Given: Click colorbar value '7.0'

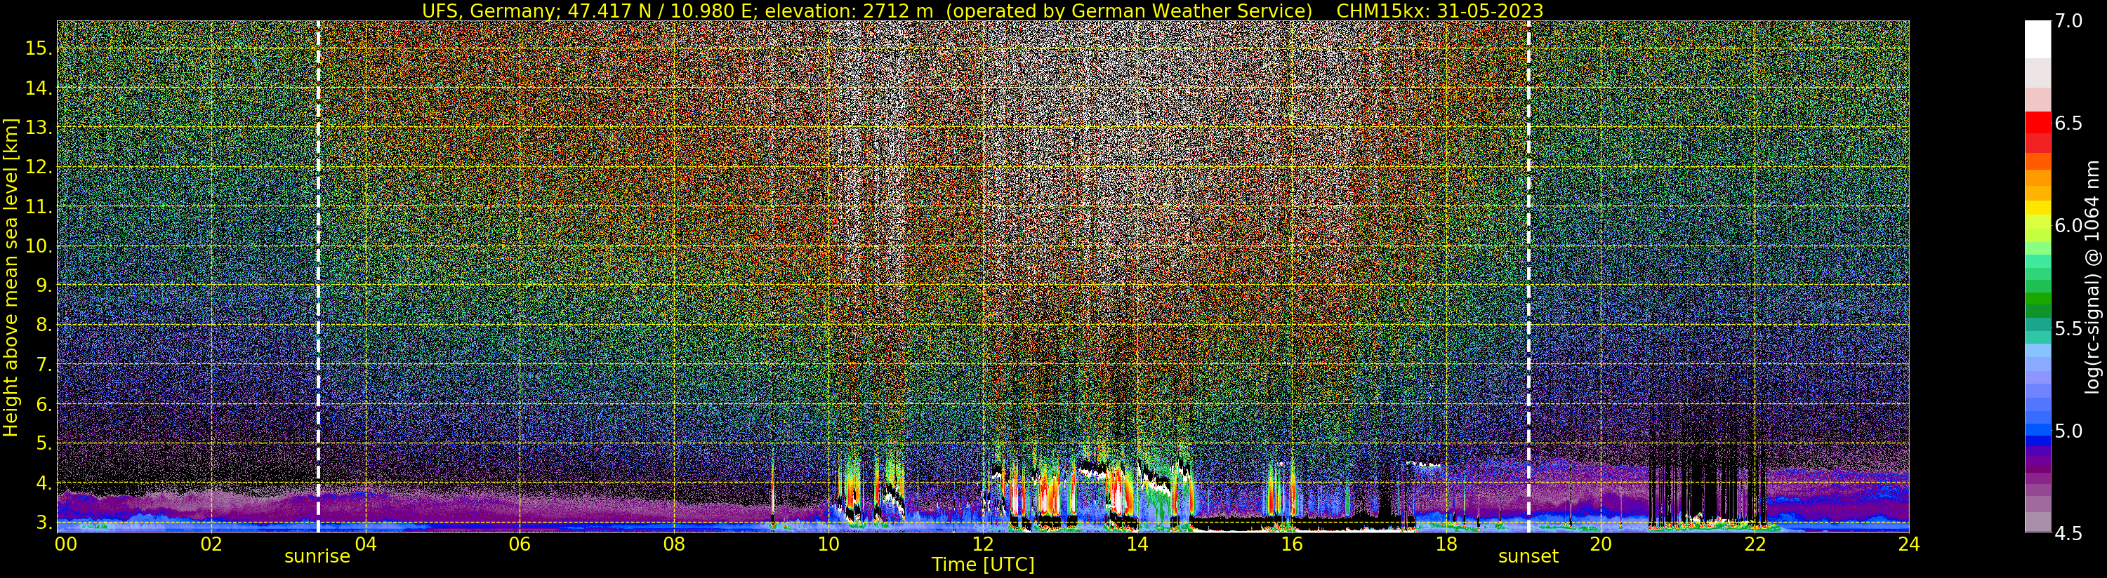Looking at the screenshot, I should click(x=2068, y=21).
